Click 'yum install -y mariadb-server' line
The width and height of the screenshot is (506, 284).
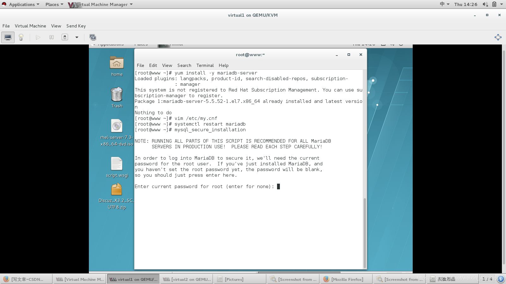coord(196,73)
